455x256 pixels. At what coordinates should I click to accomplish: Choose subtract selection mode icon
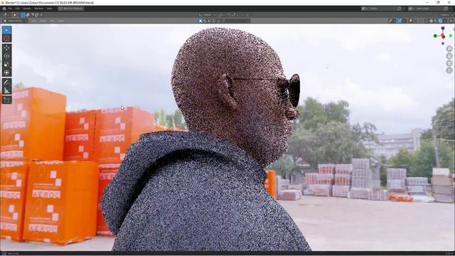point(32,15)
